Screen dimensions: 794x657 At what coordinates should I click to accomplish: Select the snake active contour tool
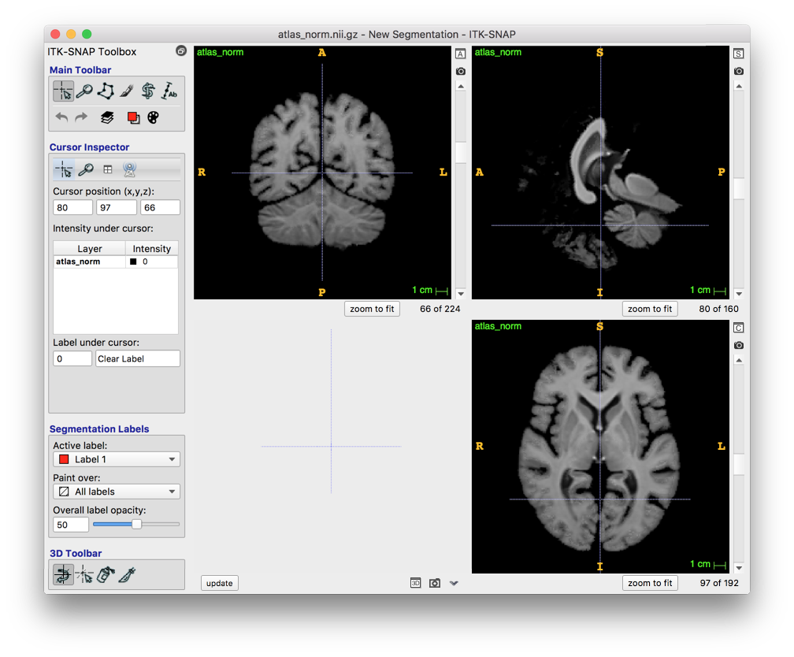click(x=148, y=91)
